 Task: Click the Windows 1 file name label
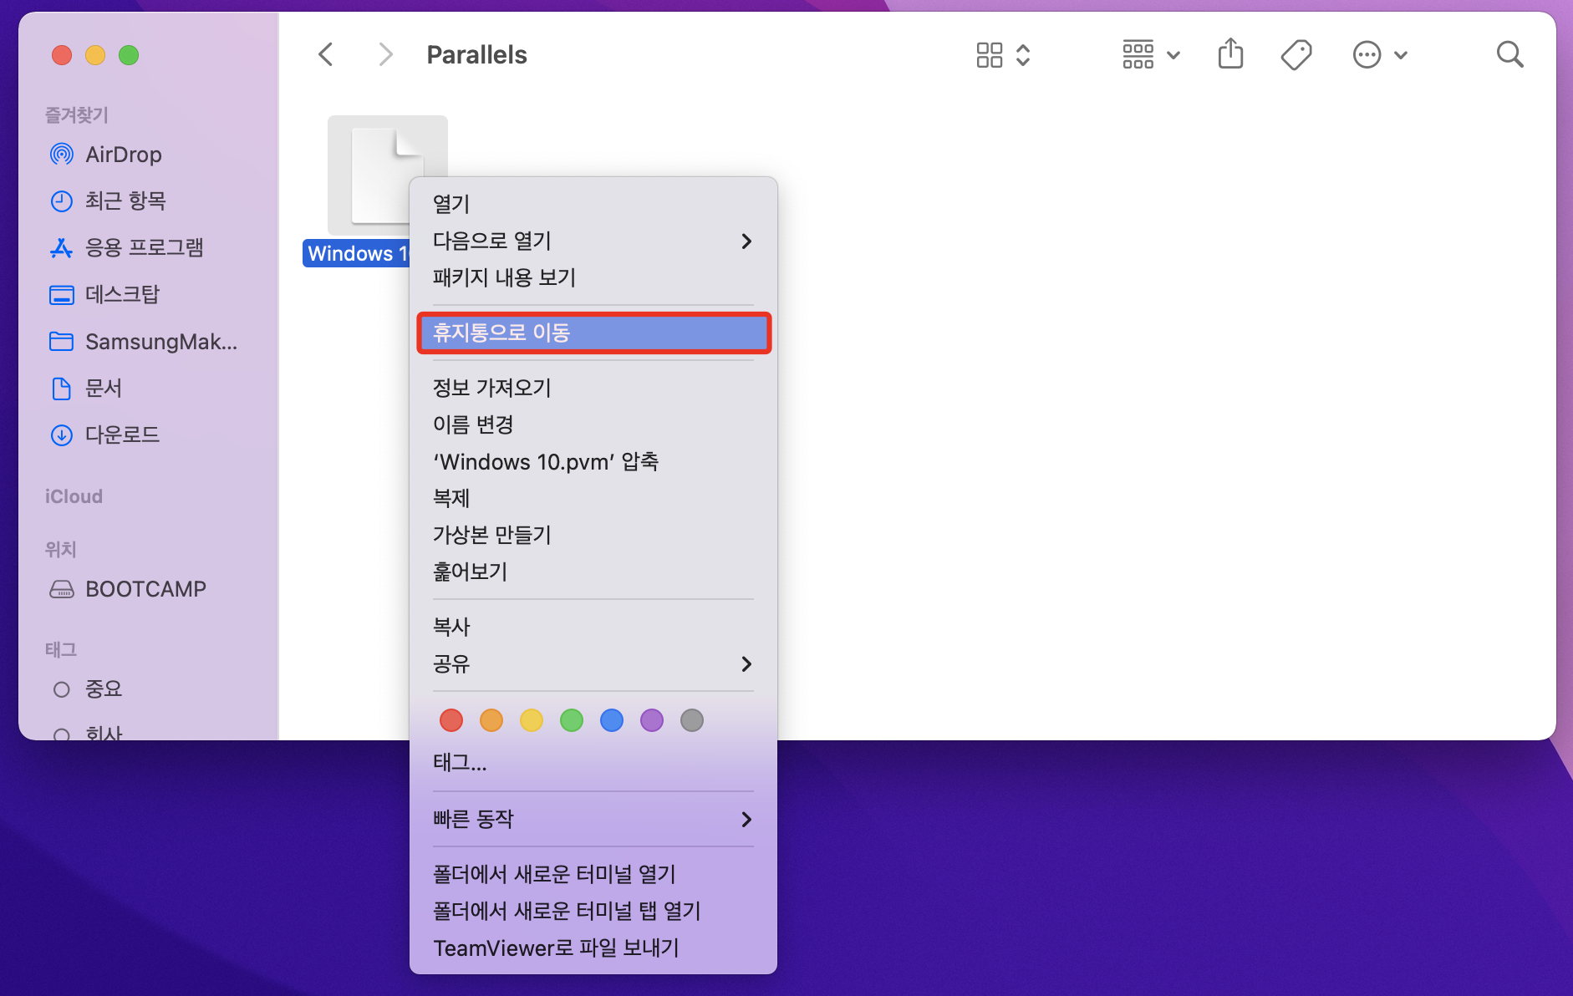[x=356, y=253]
